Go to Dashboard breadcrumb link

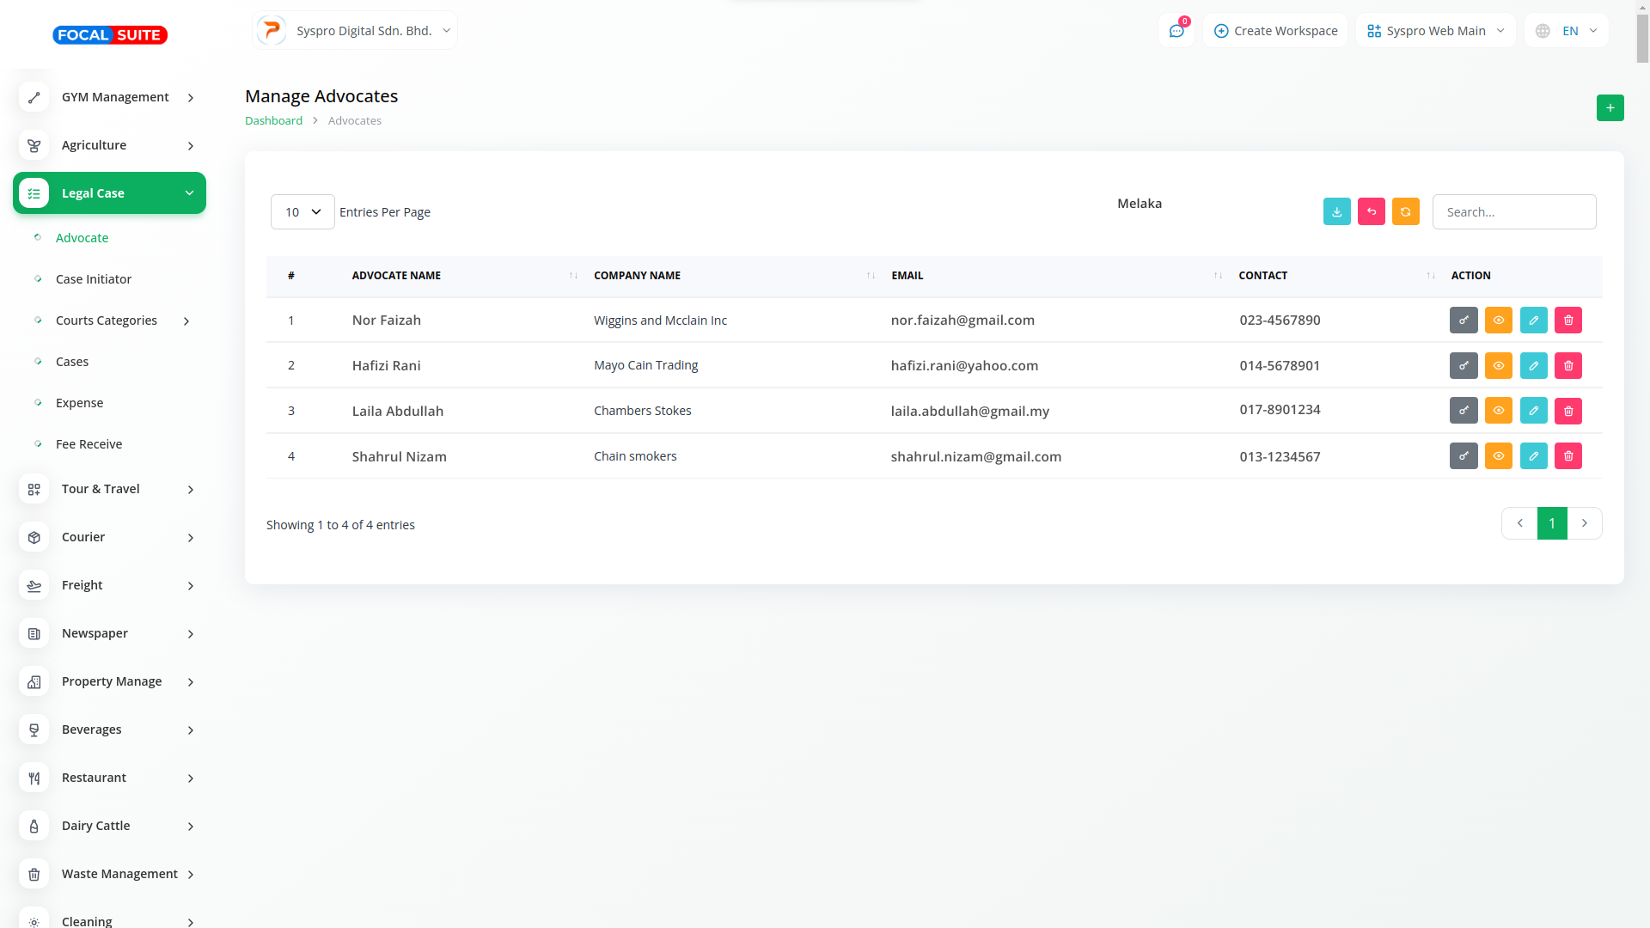273,121
